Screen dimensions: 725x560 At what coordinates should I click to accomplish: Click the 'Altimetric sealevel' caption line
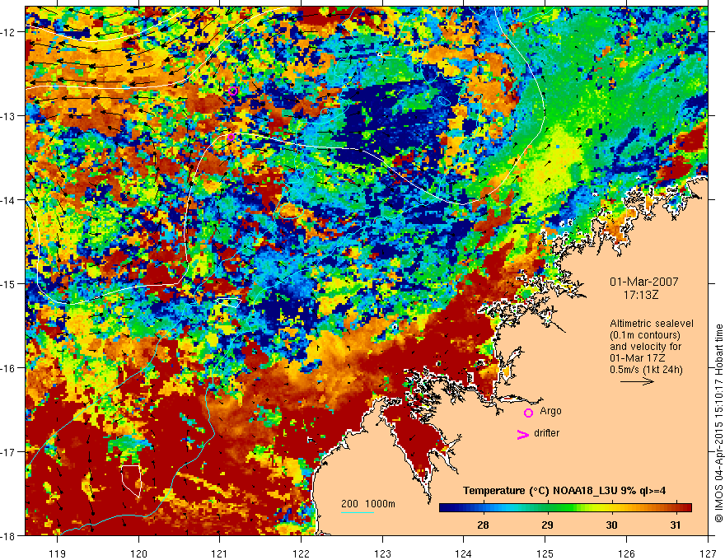[652, 324]
